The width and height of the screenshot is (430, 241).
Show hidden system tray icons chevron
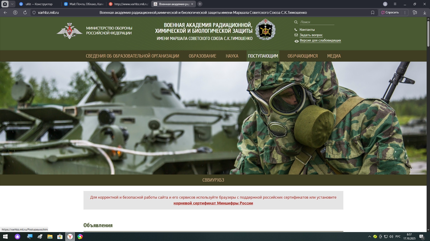pyautogui.click(x=370, y=236)
